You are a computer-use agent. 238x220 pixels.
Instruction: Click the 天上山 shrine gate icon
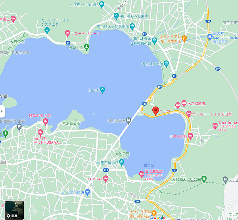(225, 180)
